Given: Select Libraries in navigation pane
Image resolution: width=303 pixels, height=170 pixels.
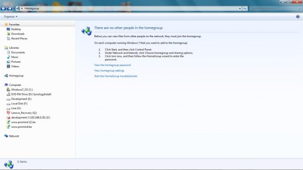Looking at the screenshot, I should [14, 48].
